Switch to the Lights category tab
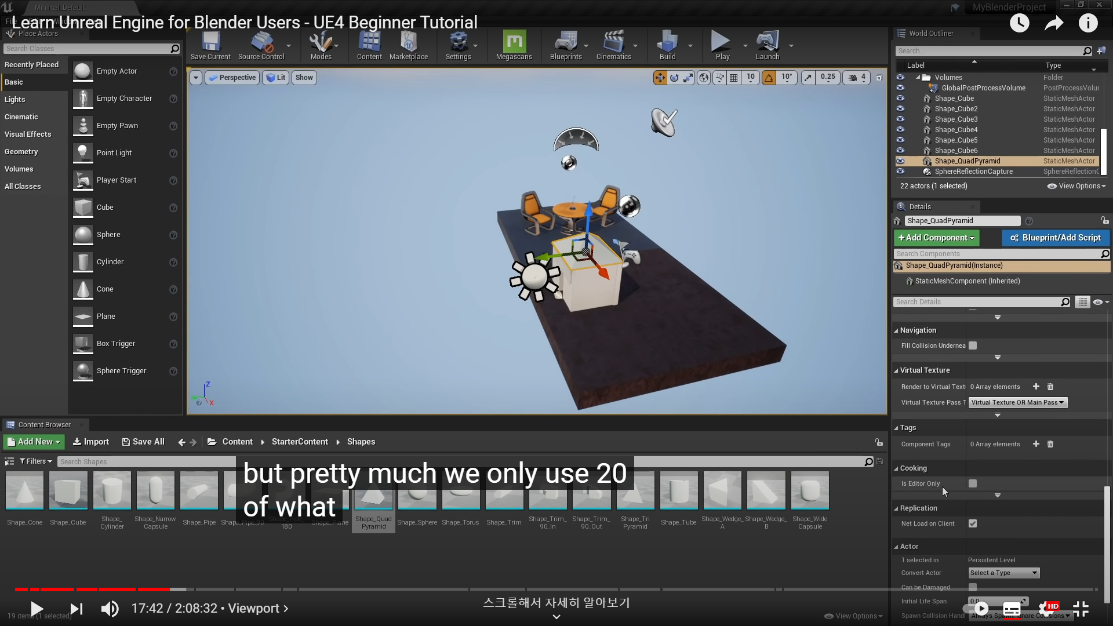1113x626 pixels. 15,100
